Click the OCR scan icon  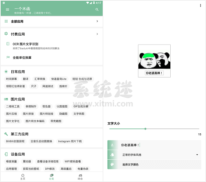[x=8, y=44]
